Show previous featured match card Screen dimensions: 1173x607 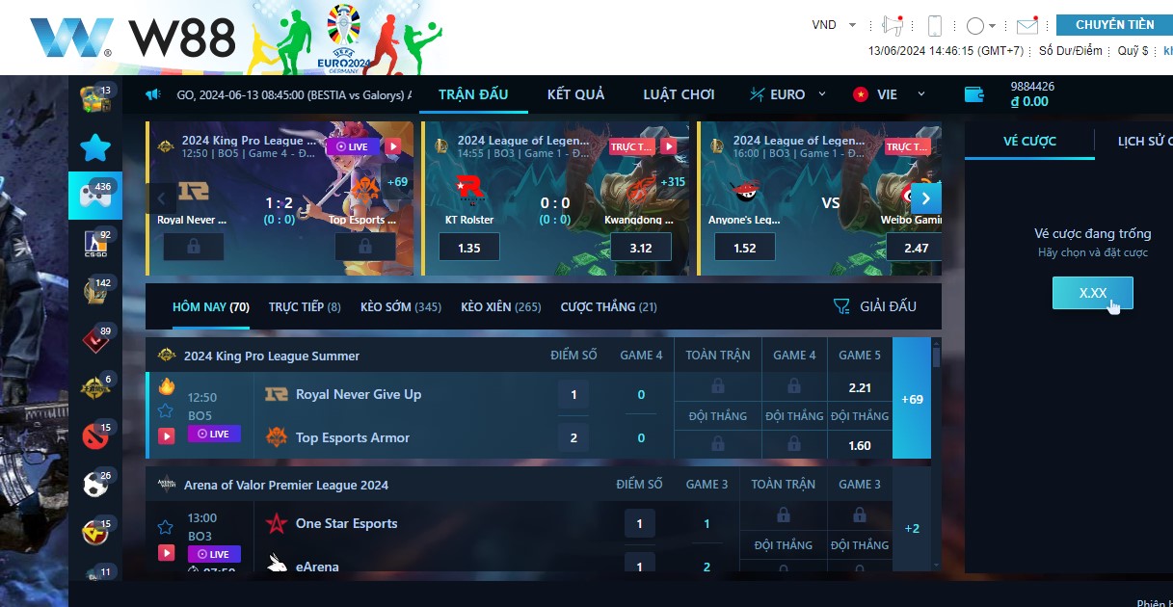(162, 198)
